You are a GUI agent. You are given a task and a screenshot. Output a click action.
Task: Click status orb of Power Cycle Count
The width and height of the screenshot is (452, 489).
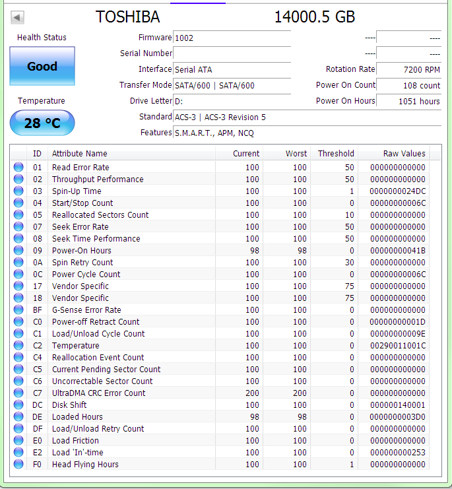18,274
